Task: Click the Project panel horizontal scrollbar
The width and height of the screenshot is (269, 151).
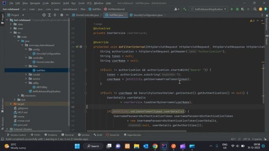Action: [34, 131]
